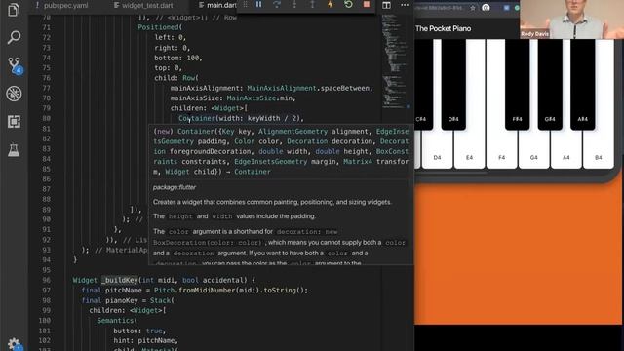The height and width of the screenshot is (351, 624).
Task: Play the D#4 black key
Action: (453, 85)
